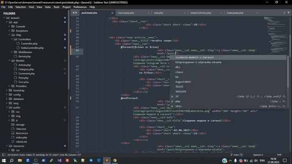The width and height of the screenshot is (292, 164).
Task: Open Kernel.php file in sidebar
Action: [24, 56]
